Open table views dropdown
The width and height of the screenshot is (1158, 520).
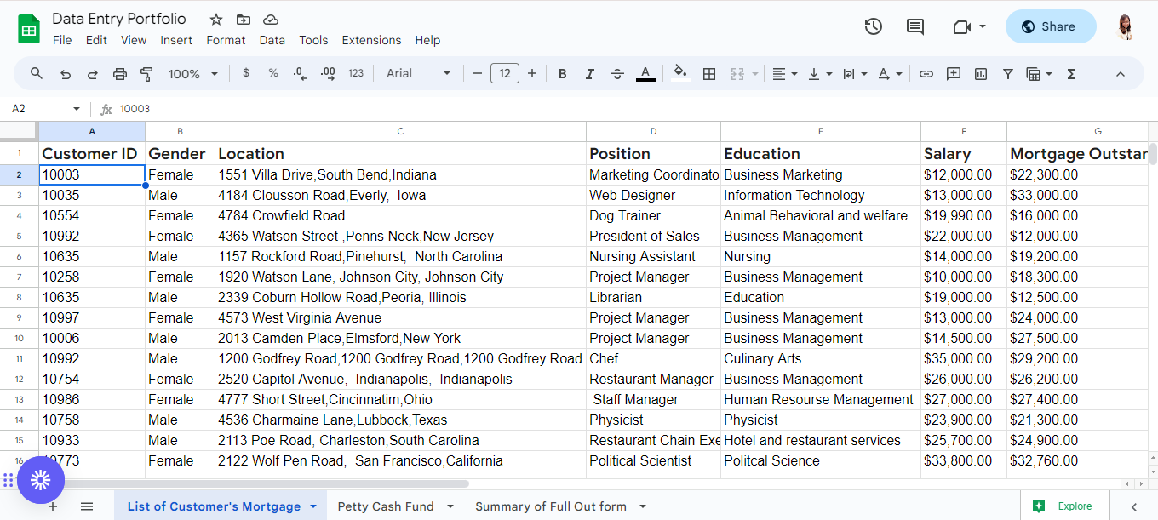pos(1039,74)
